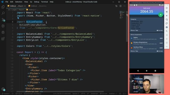Open the emulator extended controls ellipsis
Viewport: 170px width, 95px height.
pos(167,47)
